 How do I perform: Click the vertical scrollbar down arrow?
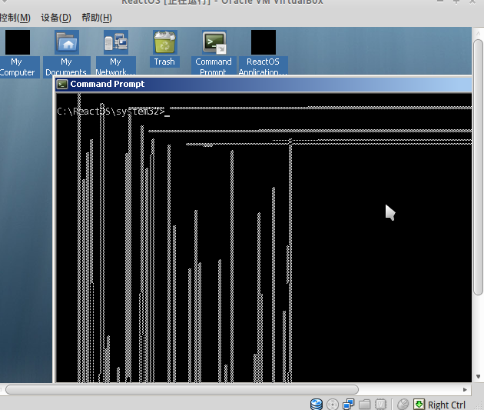point(478,376)
